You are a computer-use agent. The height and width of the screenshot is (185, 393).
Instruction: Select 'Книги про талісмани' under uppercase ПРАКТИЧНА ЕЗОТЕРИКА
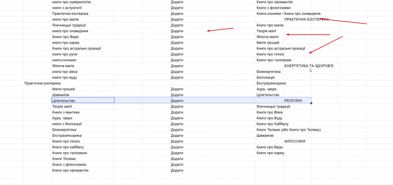(x=274, y=60)
